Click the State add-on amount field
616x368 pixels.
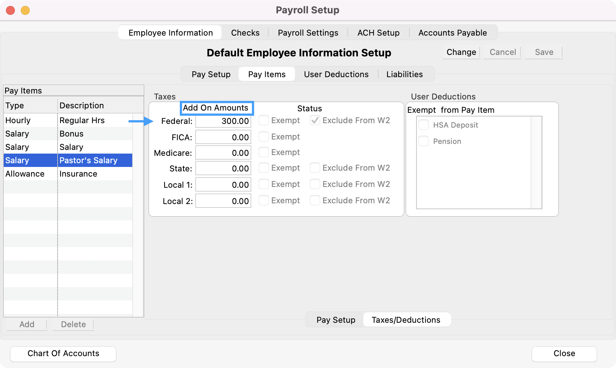click(x=223, y=168)
